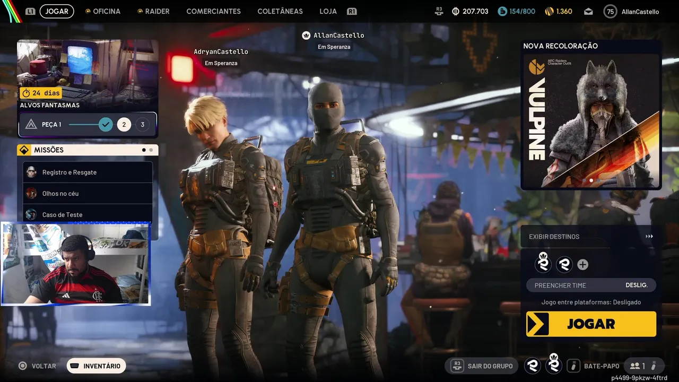Open the COLETÂNEAS tab
This screenshot has height=382, width=679.
[280, 11]
